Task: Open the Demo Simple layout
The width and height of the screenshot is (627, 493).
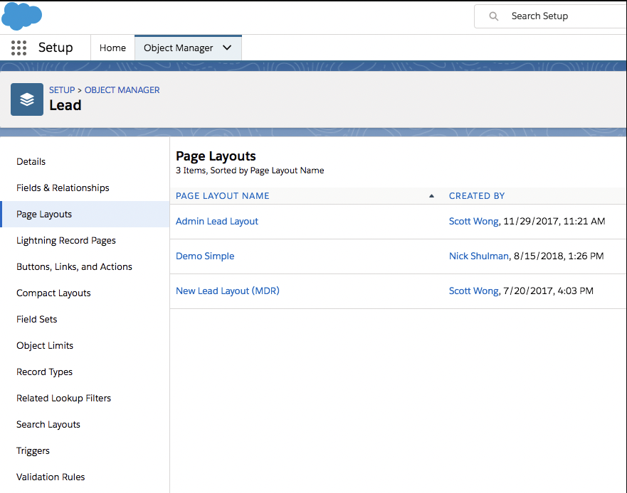Action: tap(205, 256)
